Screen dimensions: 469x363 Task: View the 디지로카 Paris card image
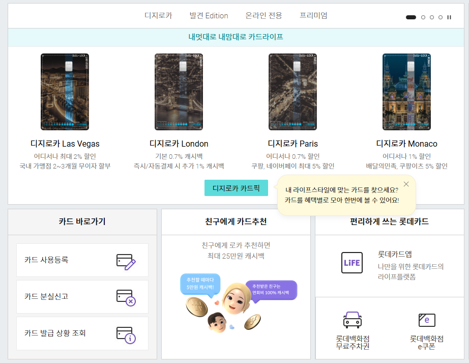[x=292, y=92]
